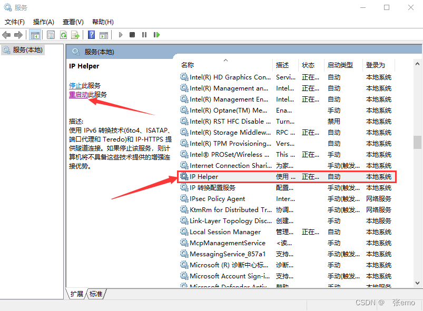Select the Microsoft (R) 诊断中心标 service name
The image size is (423, 311).
[x=229, y=265]
